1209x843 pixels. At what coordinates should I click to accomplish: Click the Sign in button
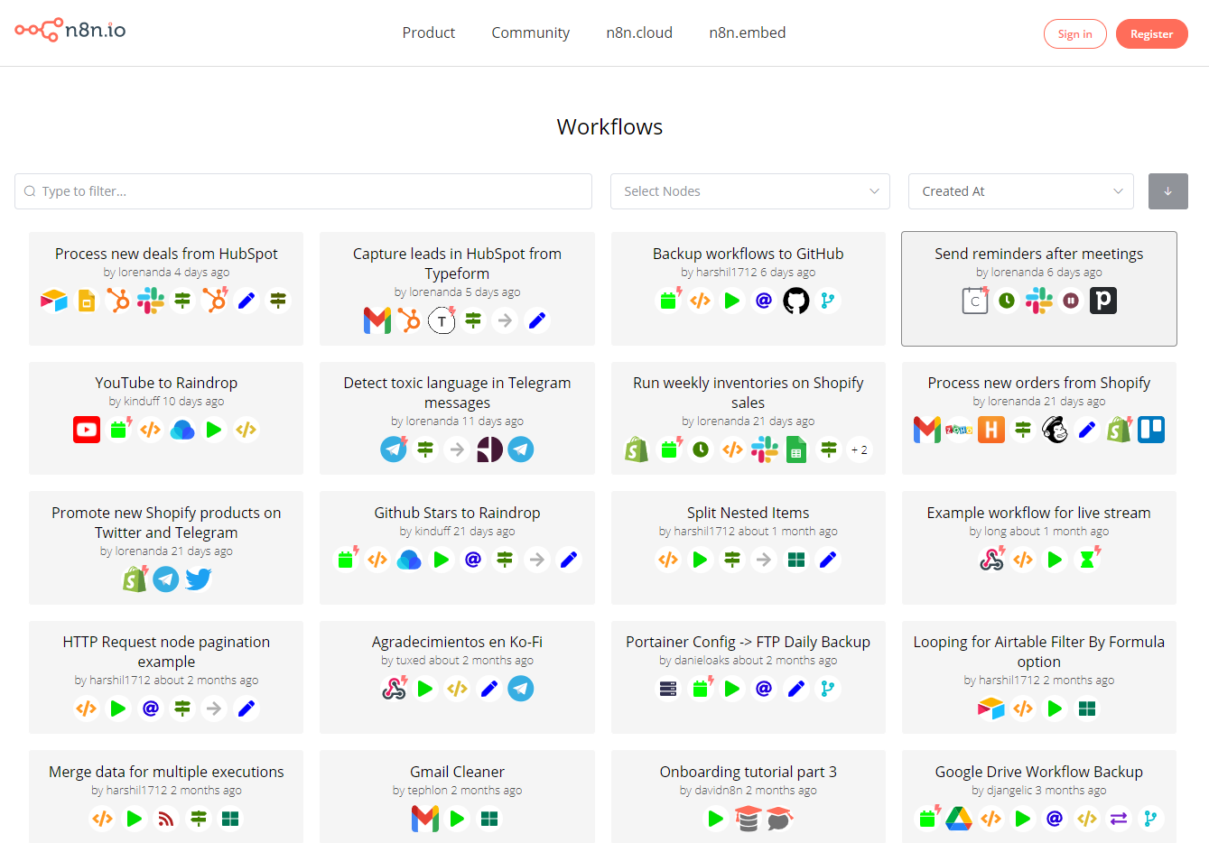pyautogui.click(x=1074, y=34)
